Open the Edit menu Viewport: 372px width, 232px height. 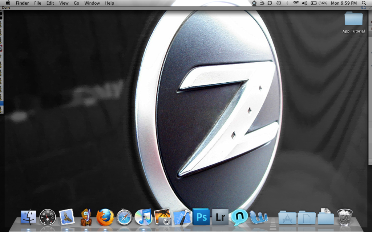tap(50, 3)
